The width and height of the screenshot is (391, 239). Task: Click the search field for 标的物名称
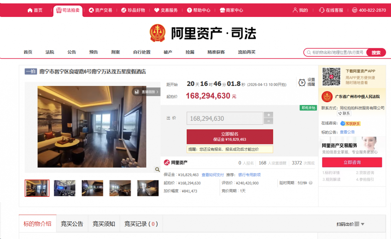(338, 52)
